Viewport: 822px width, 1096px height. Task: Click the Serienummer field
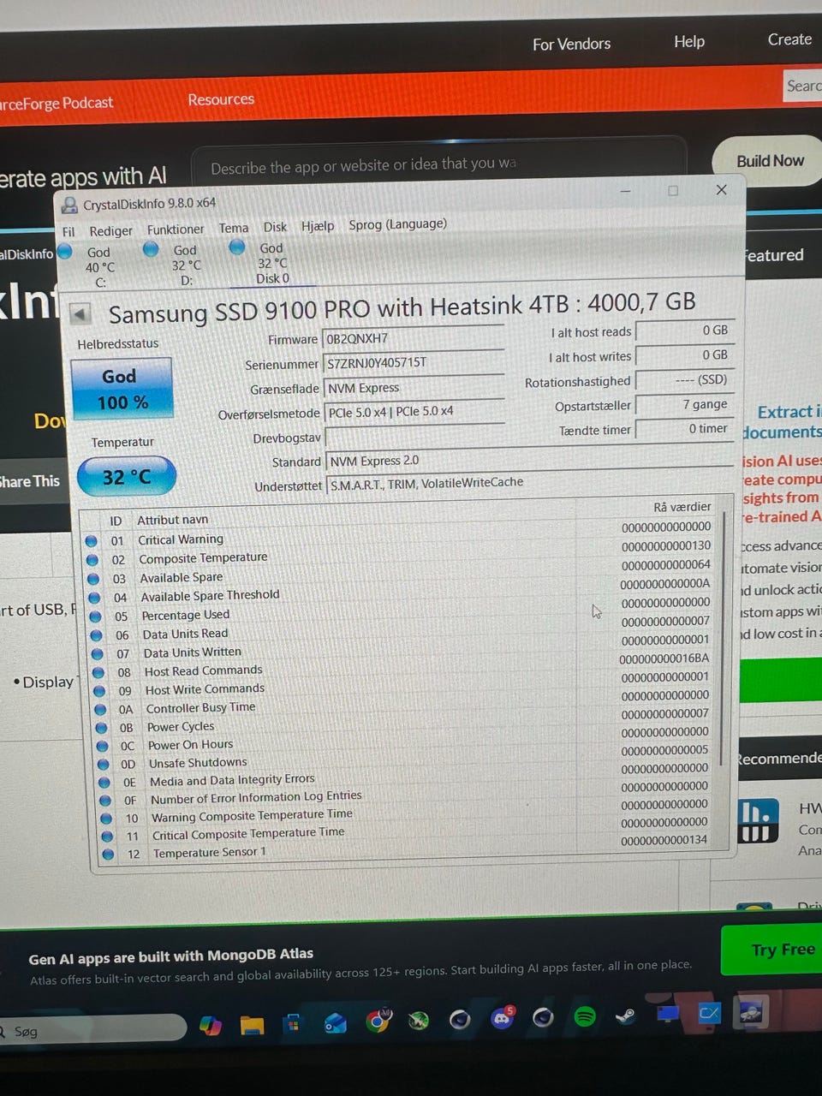[414, 363]
